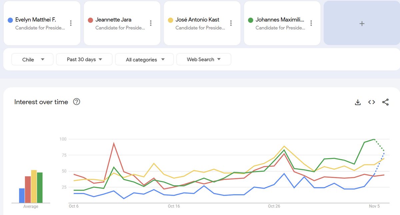This screenshot has height=215, width=400.
Task: Click the Average label under the bars
Action: [31, 207]
